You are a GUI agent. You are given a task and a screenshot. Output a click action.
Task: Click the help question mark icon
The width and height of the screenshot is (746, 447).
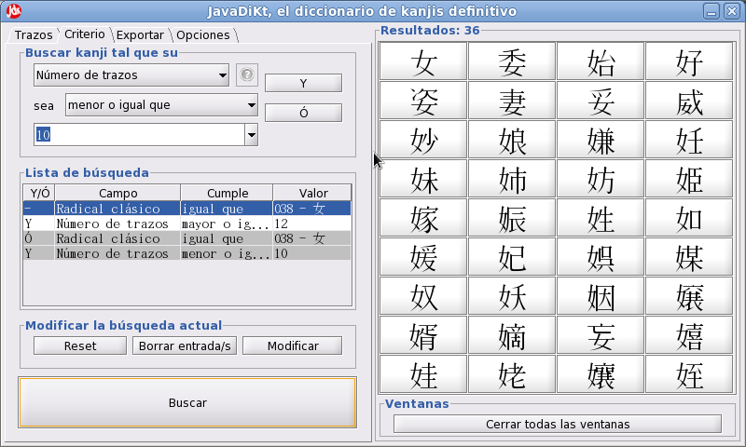tap(247, 75)
